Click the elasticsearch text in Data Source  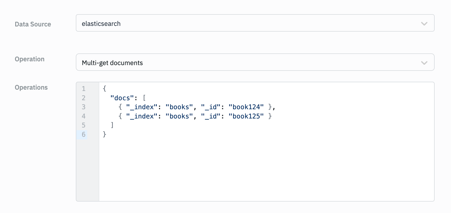pyautogui.click(x=101, y=24)
